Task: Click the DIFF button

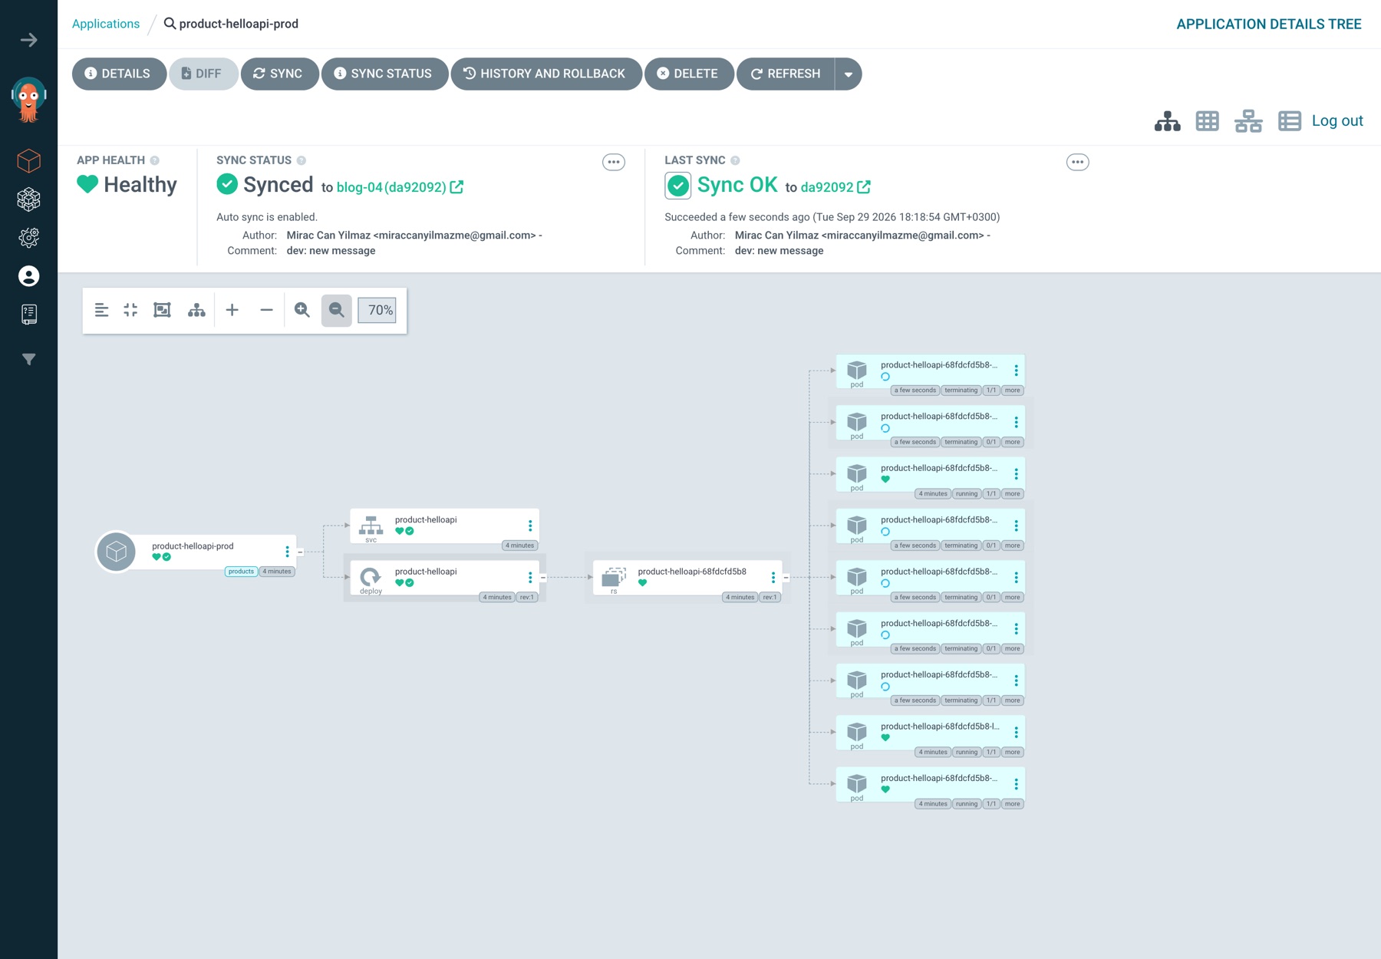Action: (x=203, y=74)
